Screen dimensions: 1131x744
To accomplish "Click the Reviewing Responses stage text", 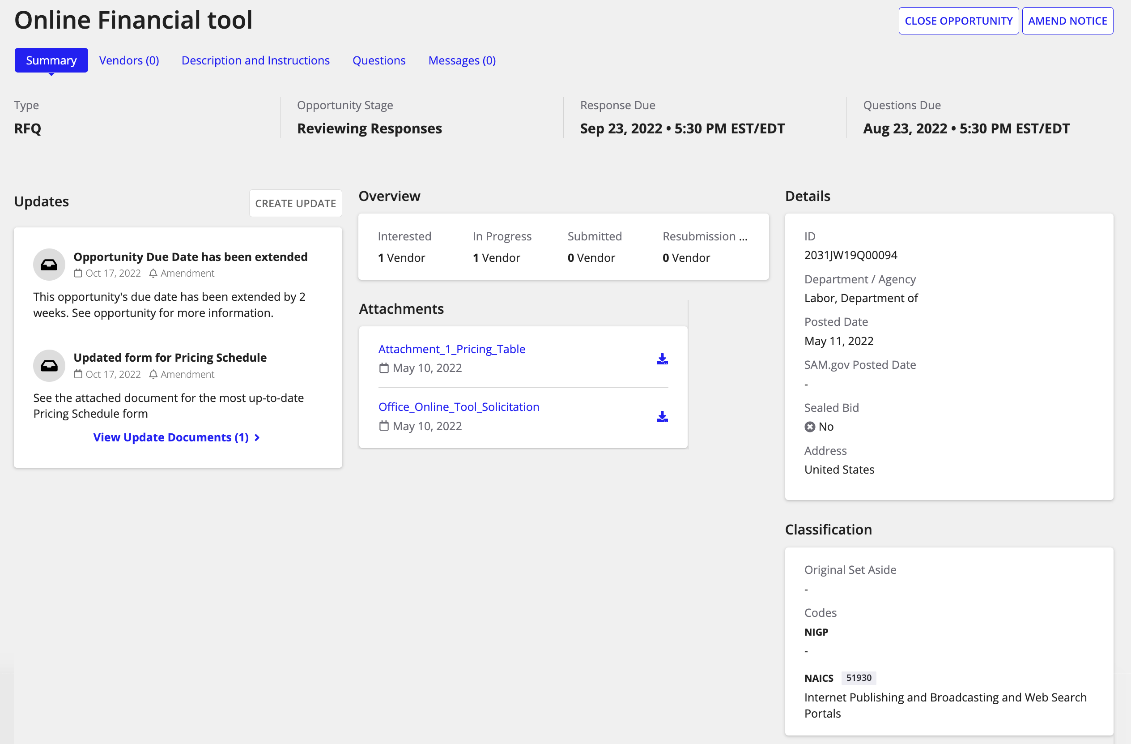I will [369, 128].
